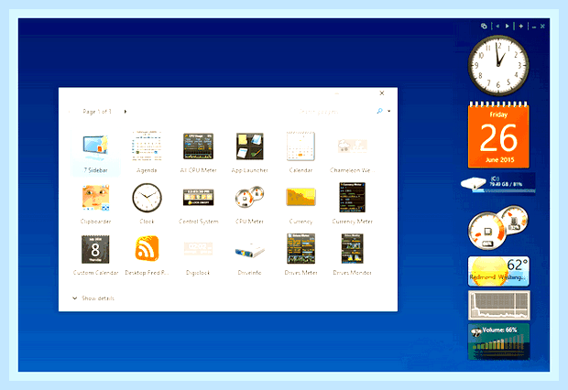Open search options dropdown arrow
Screen dimensions: 568x390
(x=389, y=111)
